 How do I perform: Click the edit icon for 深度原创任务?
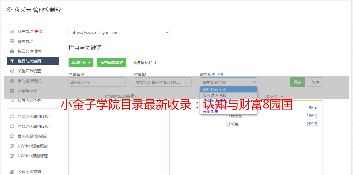coord(12,101)
